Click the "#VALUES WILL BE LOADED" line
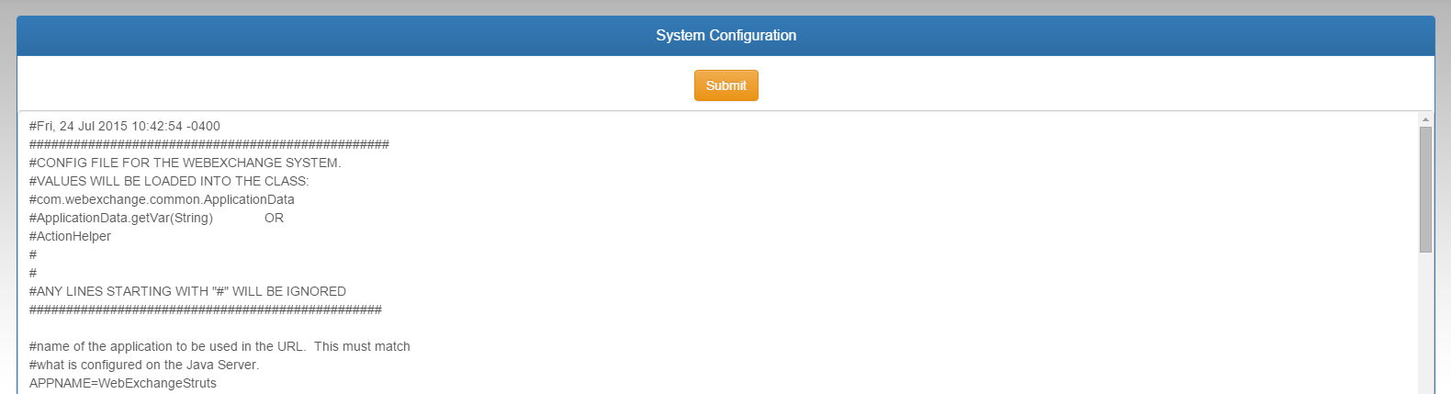The width and height of the screenshot is (1451, 394). point(169,181)
